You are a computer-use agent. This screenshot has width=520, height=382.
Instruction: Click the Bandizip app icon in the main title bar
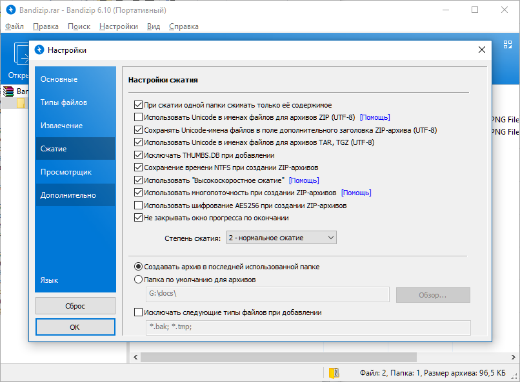[11, 10]
